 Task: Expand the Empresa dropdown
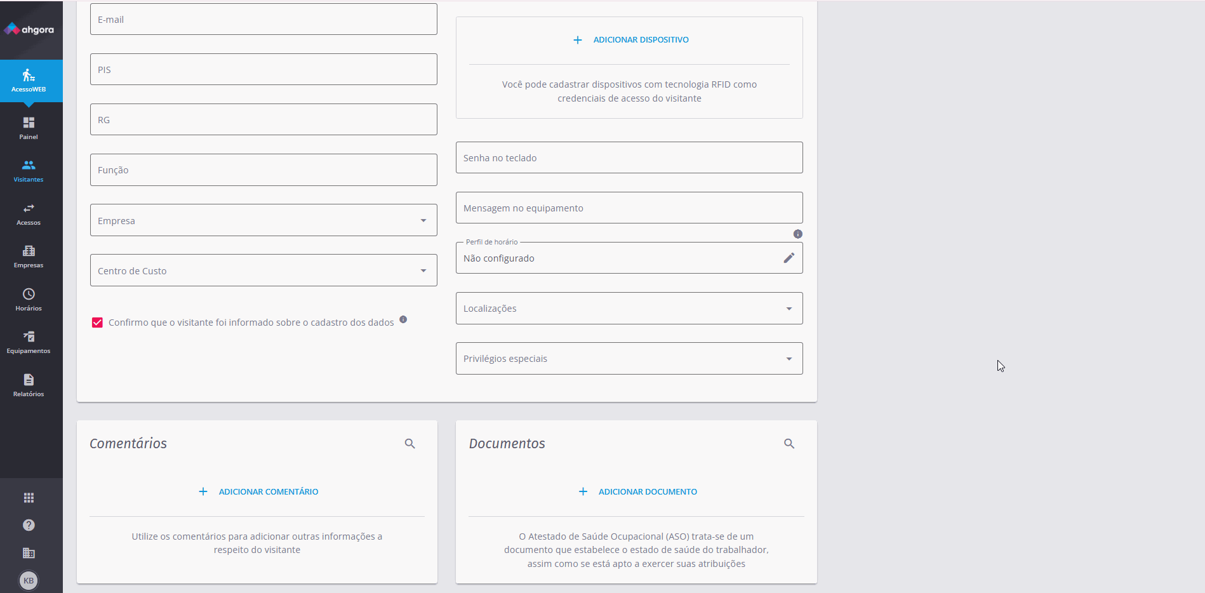point(263,220)
